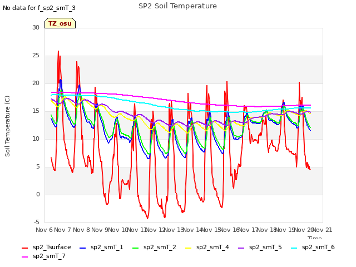
Task: Click the Nov 14 x-axis date label
Action: (192, 230)
